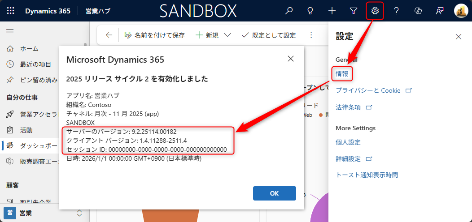Open 個人設定 from settings panel
The height and width of the screenshot is (222, 472).
(x=348, y=142)
